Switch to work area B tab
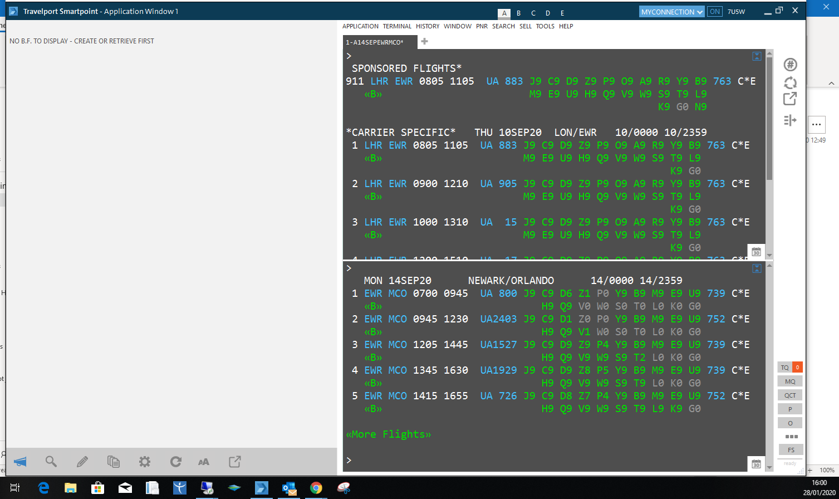The image size is (839, 499). coord(519,13)
